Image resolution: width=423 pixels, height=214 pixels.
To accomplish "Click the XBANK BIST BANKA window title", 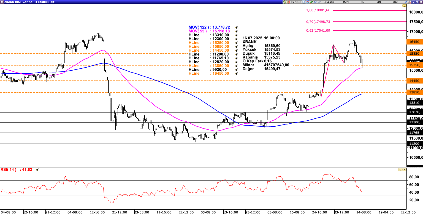I will point(30,2).
